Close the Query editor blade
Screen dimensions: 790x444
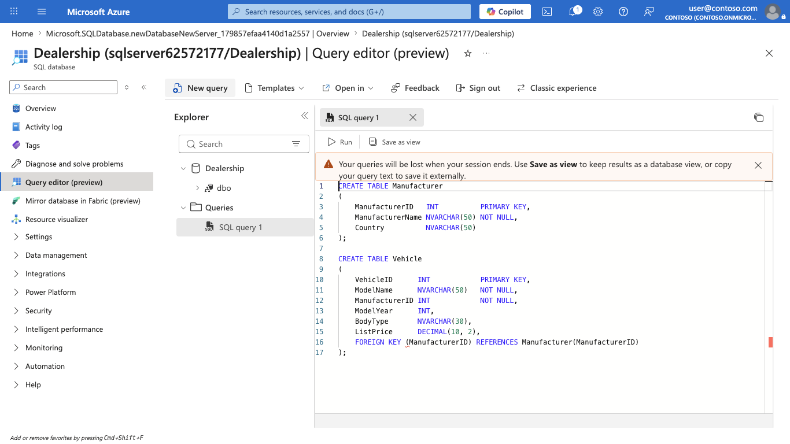pyautogui.click(x=769, y=53)
